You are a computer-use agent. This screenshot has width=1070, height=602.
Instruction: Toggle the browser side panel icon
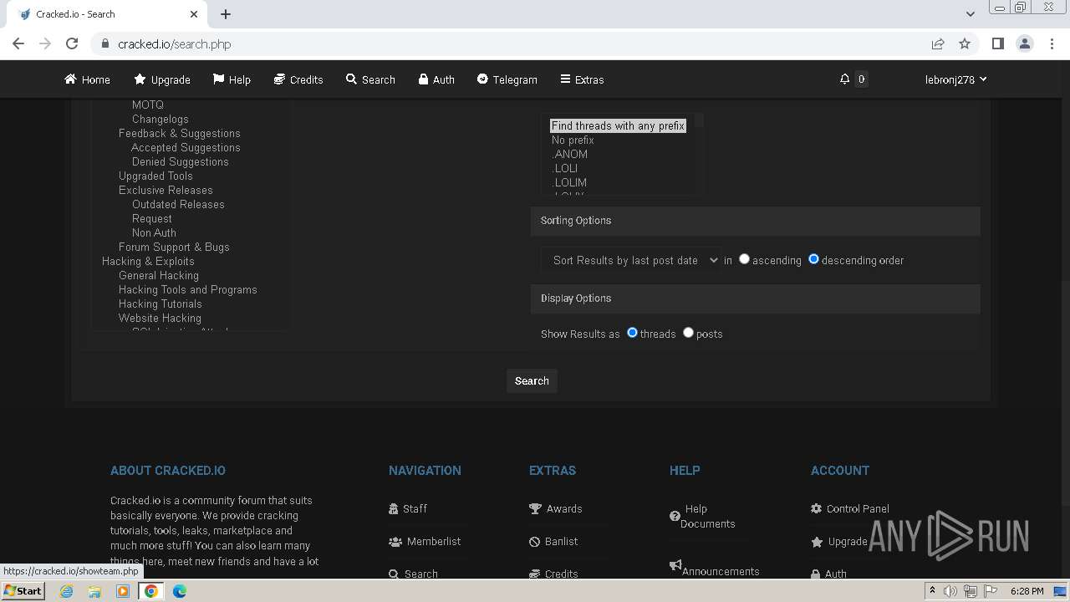click(x=997, y=43)
